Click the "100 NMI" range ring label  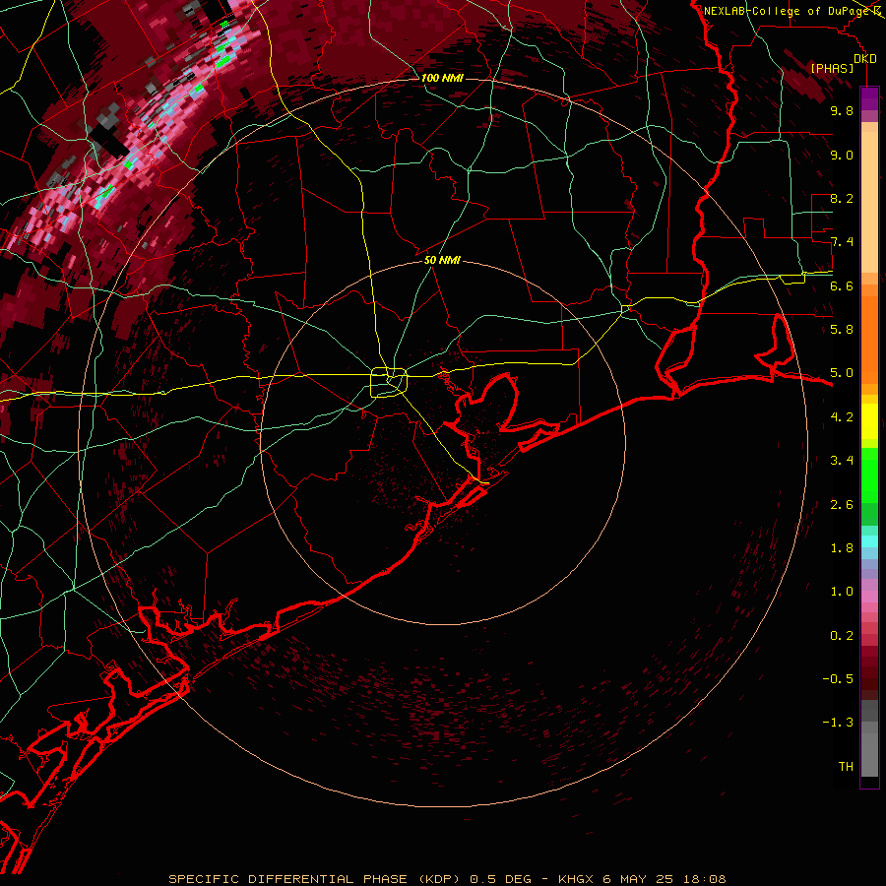442,78
